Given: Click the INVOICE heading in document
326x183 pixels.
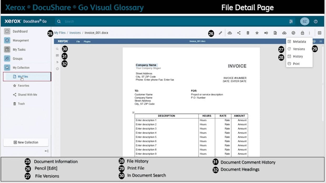Looking at the screenshot, I should pyautogui.click(x=237, y=66).
